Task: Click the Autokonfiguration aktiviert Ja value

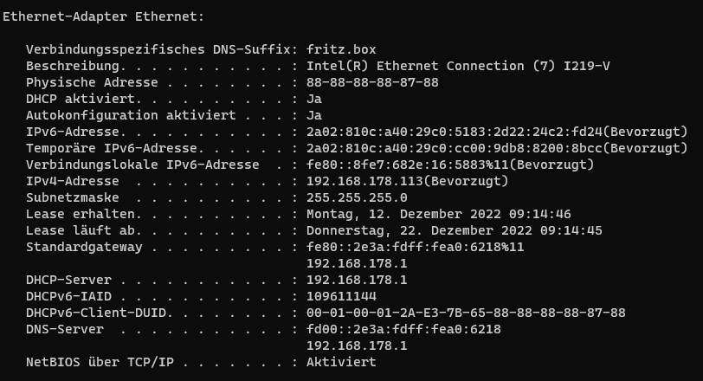Action: click(x=314, y=116)
